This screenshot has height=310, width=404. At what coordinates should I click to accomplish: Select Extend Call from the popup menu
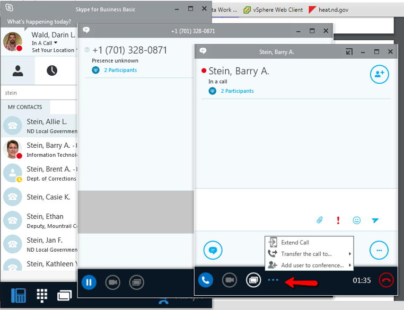[x=309, y=243]
